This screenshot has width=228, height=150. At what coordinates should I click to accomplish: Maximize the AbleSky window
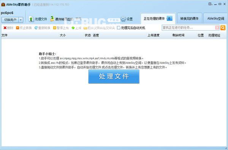(x=220, y=4)
